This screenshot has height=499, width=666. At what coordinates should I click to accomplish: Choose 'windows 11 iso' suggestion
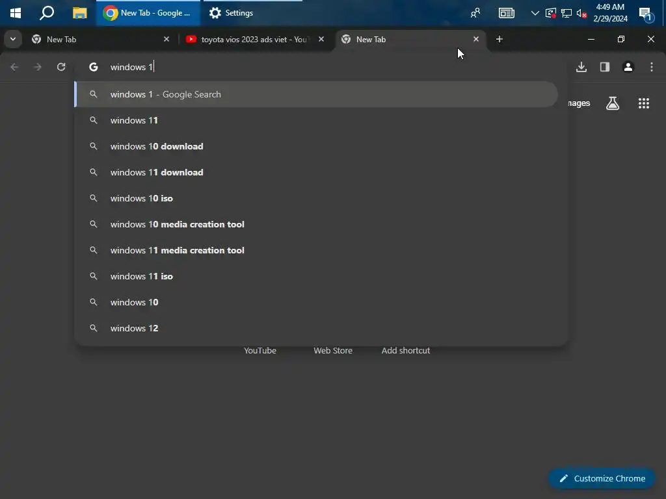point(316,276)
